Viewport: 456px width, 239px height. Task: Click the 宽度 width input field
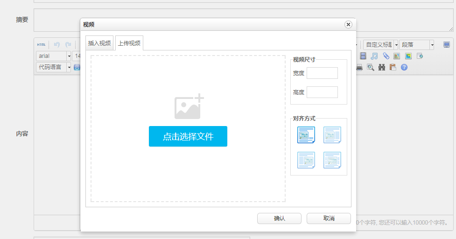point(322,73)
